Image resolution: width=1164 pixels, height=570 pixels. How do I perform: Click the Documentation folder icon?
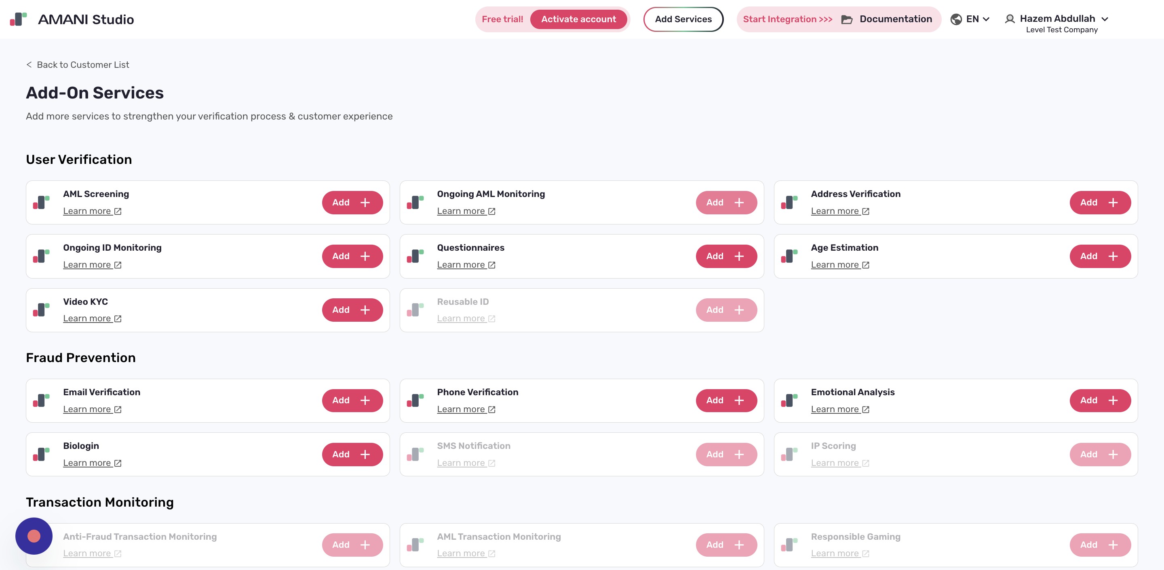point(847,19)
